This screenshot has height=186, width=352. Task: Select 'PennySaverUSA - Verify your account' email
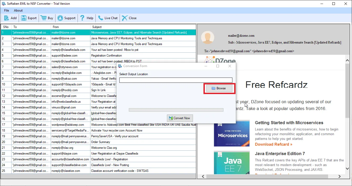click(x=98, y=136)
